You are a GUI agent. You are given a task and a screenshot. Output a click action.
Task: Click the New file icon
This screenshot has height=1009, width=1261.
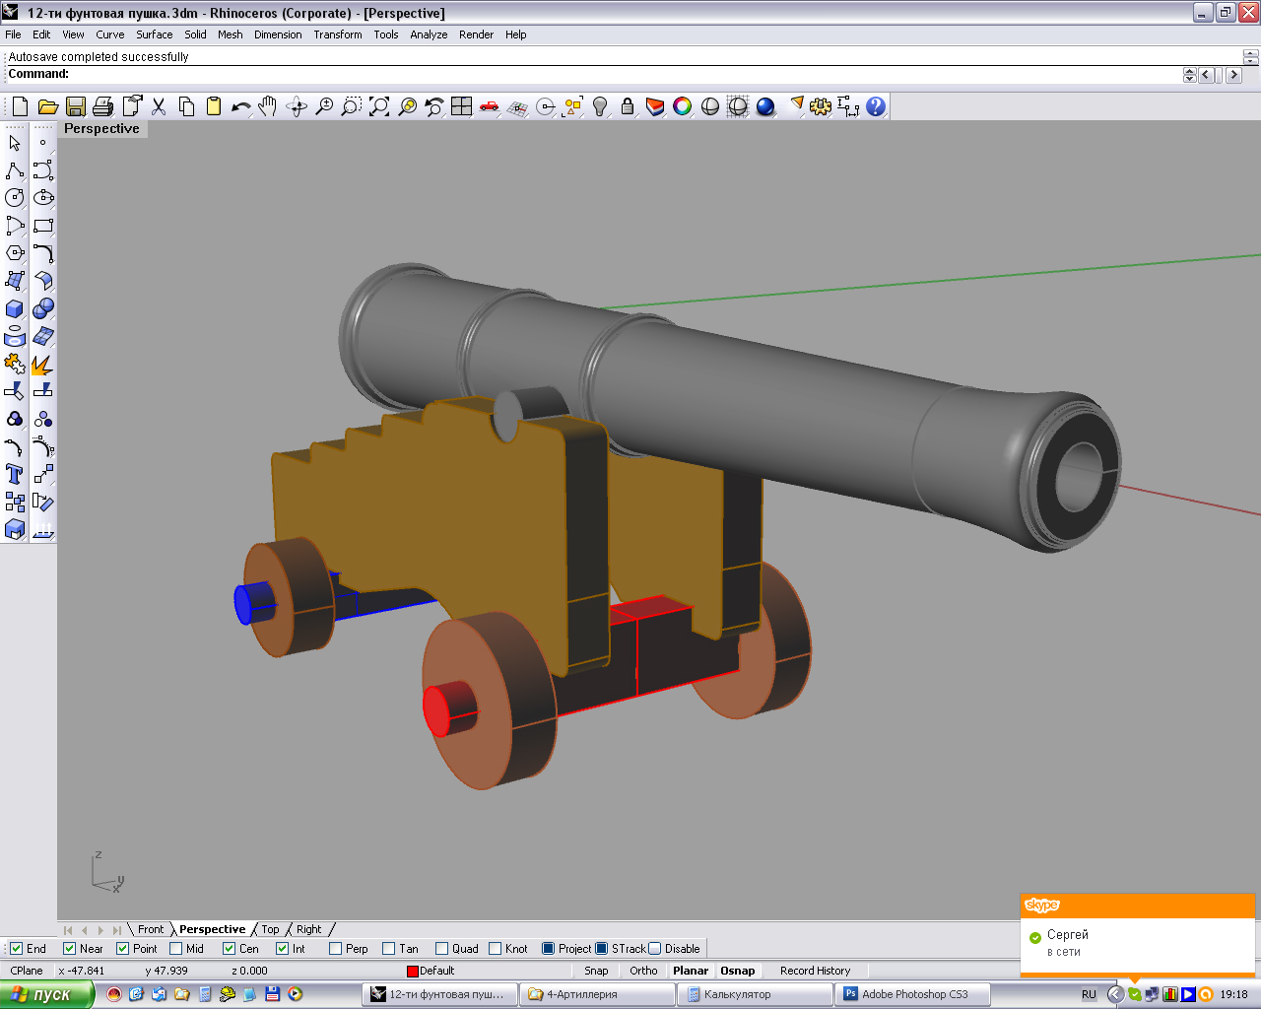pos(20,106)
